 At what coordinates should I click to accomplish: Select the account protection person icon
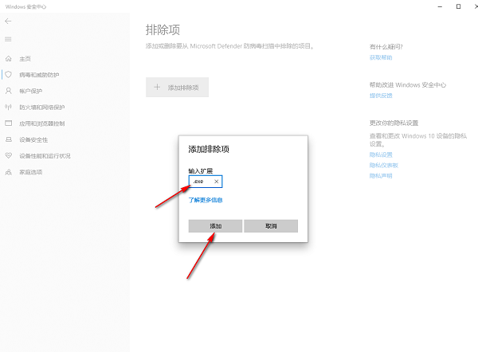click(x=9, y=91)
